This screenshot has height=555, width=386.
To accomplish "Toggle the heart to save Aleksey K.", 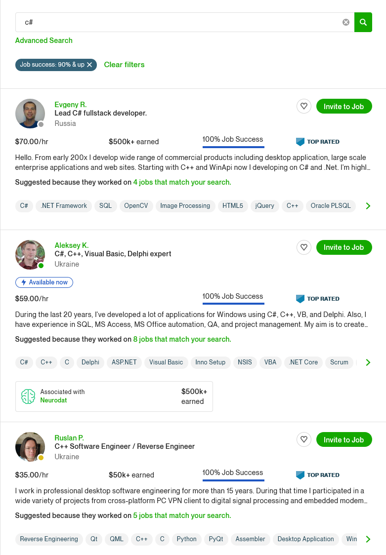I will click(x=304, y=247).
